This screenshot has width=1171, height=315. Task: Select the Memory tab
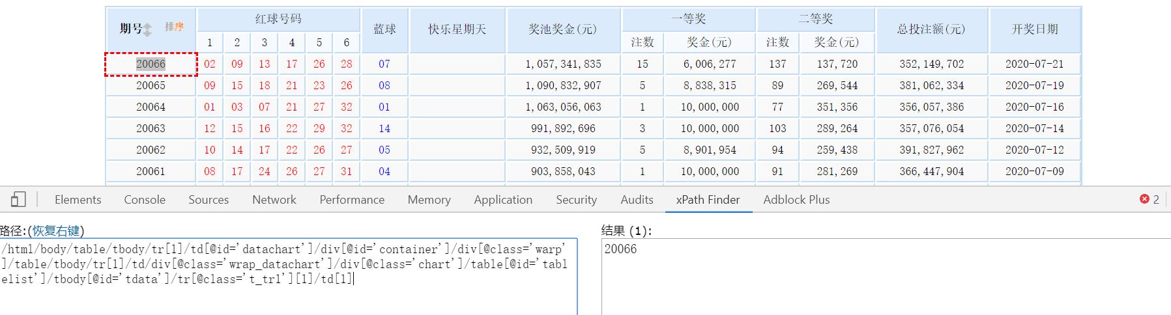[429, 200]
